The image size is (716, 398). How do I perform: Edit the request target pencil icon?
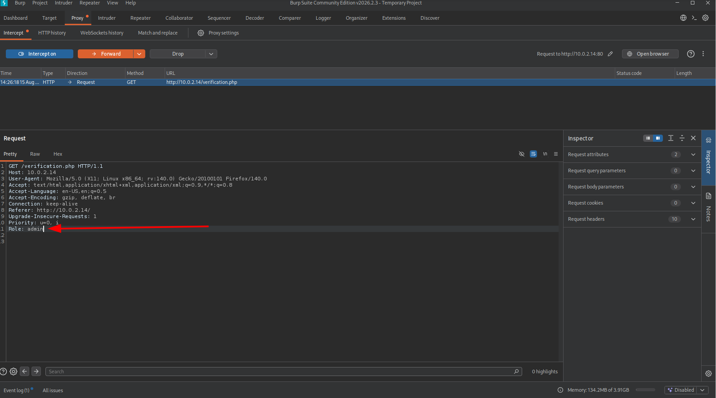[610, 54]
